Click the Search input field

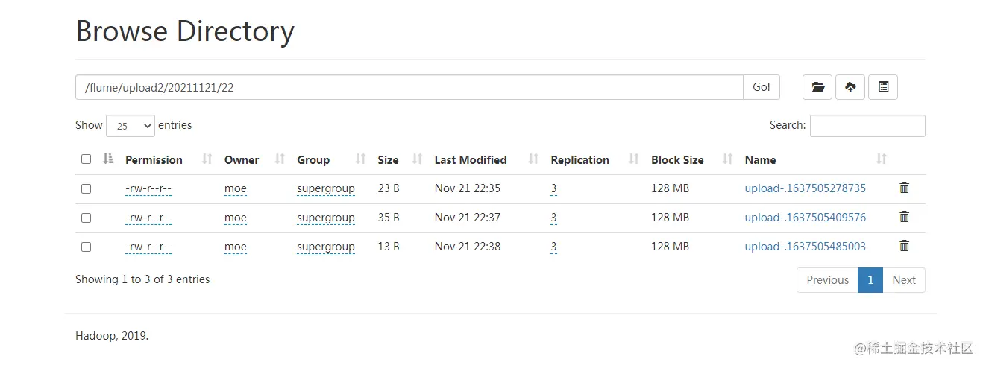coord(867,126)
